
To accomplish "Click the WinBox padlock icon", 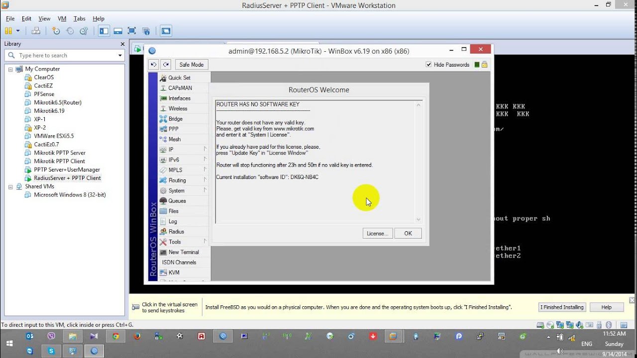I will (x=484, y=65).
